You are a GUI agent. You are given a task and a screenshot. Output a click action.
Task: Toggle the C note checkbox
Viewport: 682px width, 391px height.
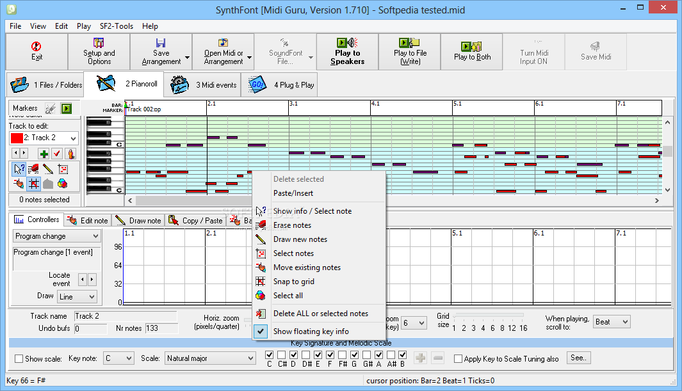pyautogui.click(x=269, y=355)
